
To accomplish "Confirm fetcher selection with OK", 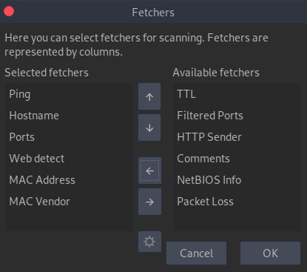I will tap(270, 253).
